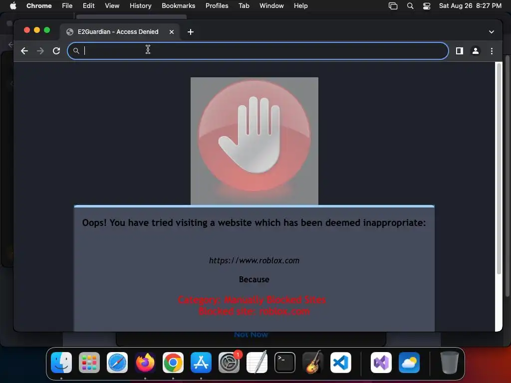Open the Edit menu
Viewport: 511px width, 383px height.
(x=88, y=6)
